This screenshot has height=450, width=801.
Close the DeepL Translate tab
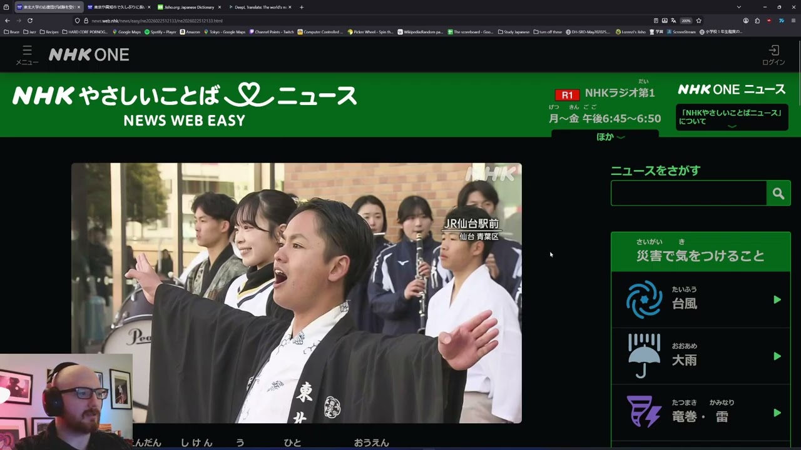click(290, 7)
